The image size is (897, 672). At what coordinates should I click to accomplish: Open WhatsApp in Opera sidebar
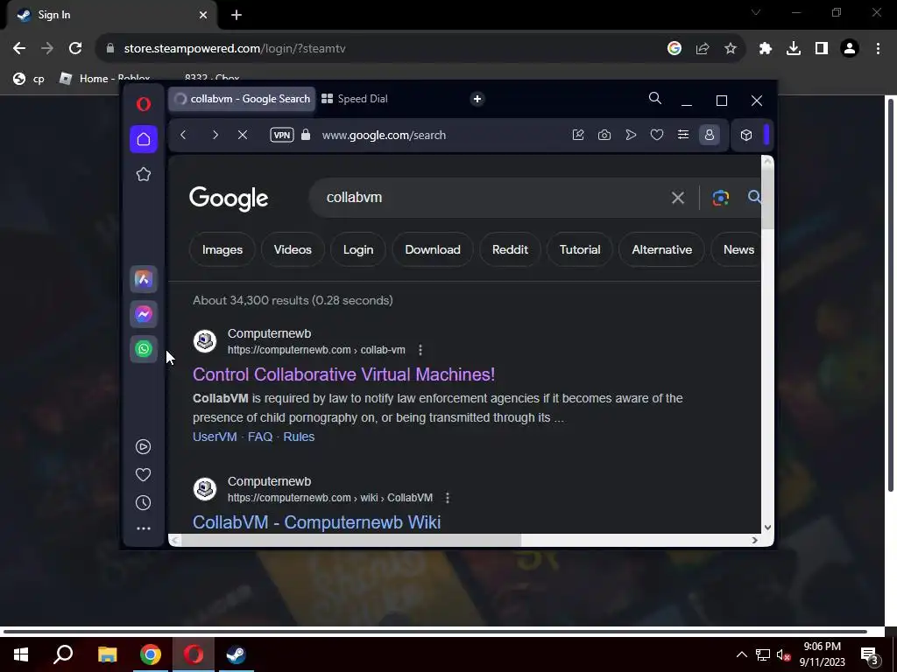coord(144,349)
